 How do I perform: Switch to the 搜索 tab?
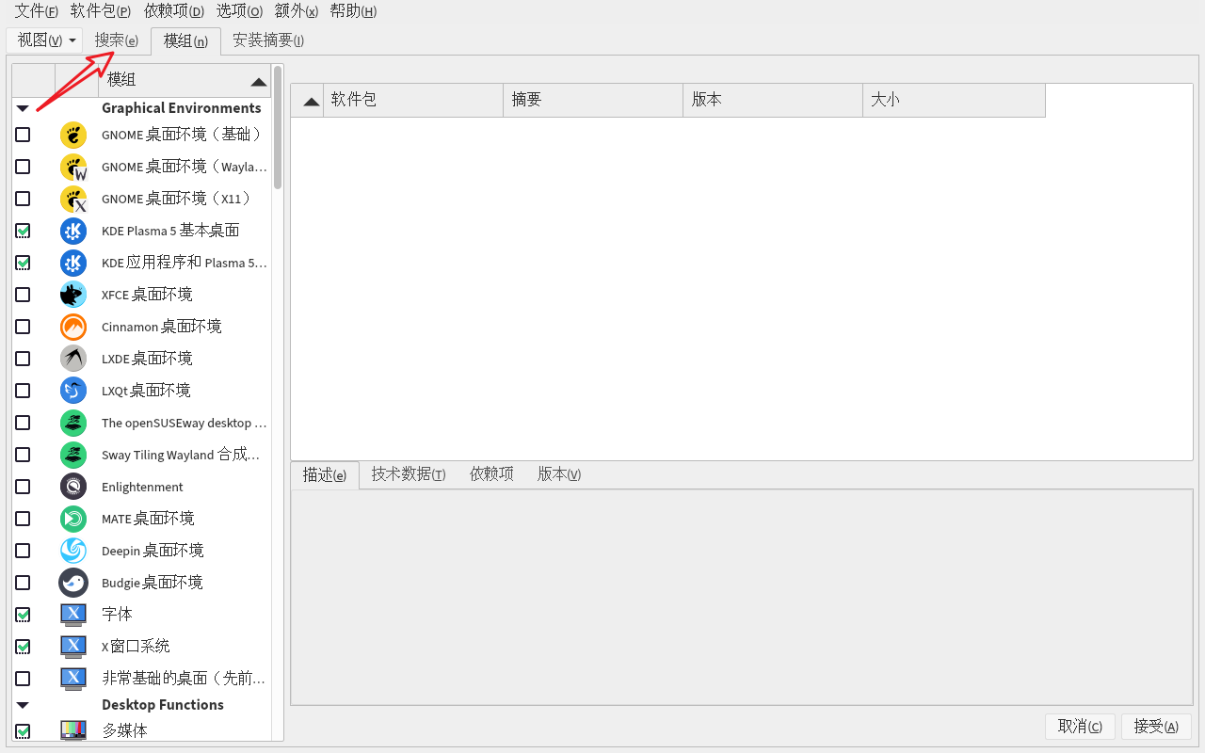tap(117, 40)
